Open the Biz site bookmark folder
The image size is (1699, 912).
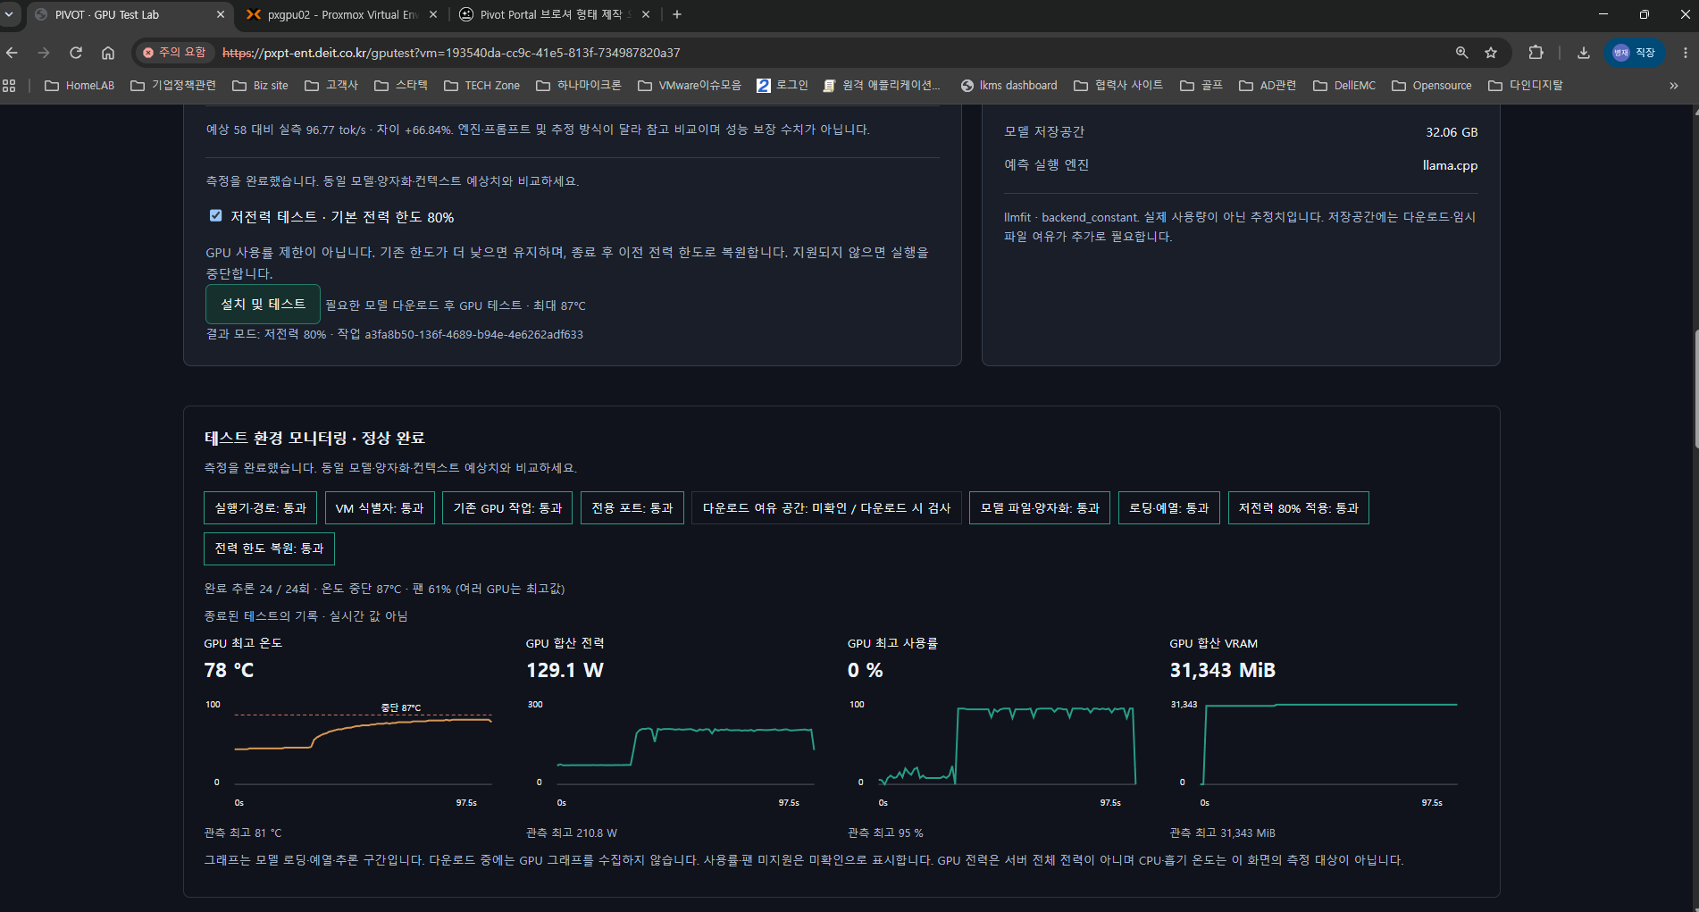point(260,86)
